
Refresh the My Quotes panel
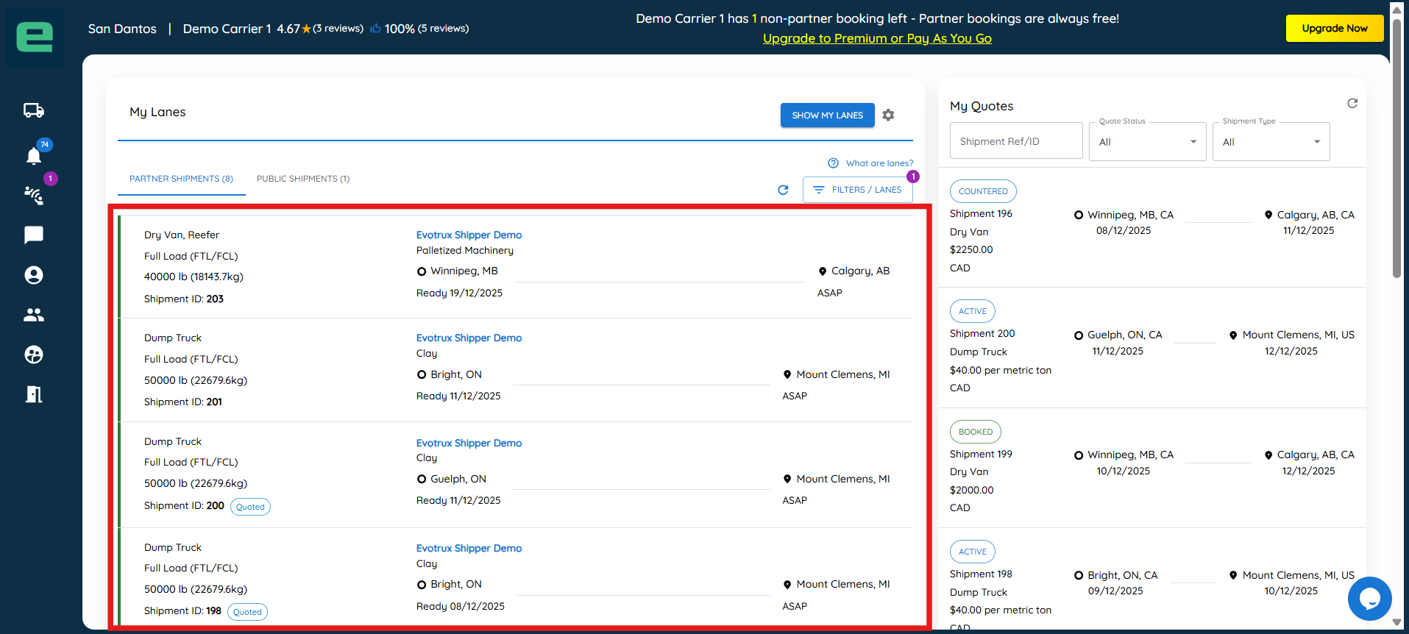click(1352, 103)
